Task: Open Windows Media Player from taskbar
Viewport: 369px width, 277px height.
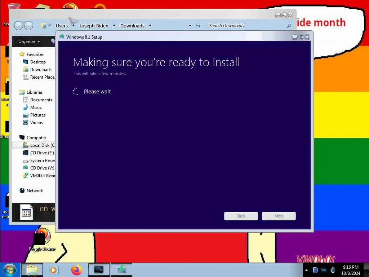Action: (x=54, y=270)
